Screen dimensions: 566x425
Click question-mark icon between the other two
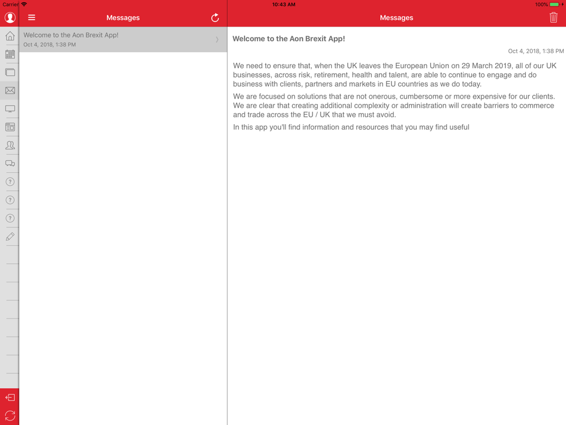pyautogui.click(x=10, y=200)
